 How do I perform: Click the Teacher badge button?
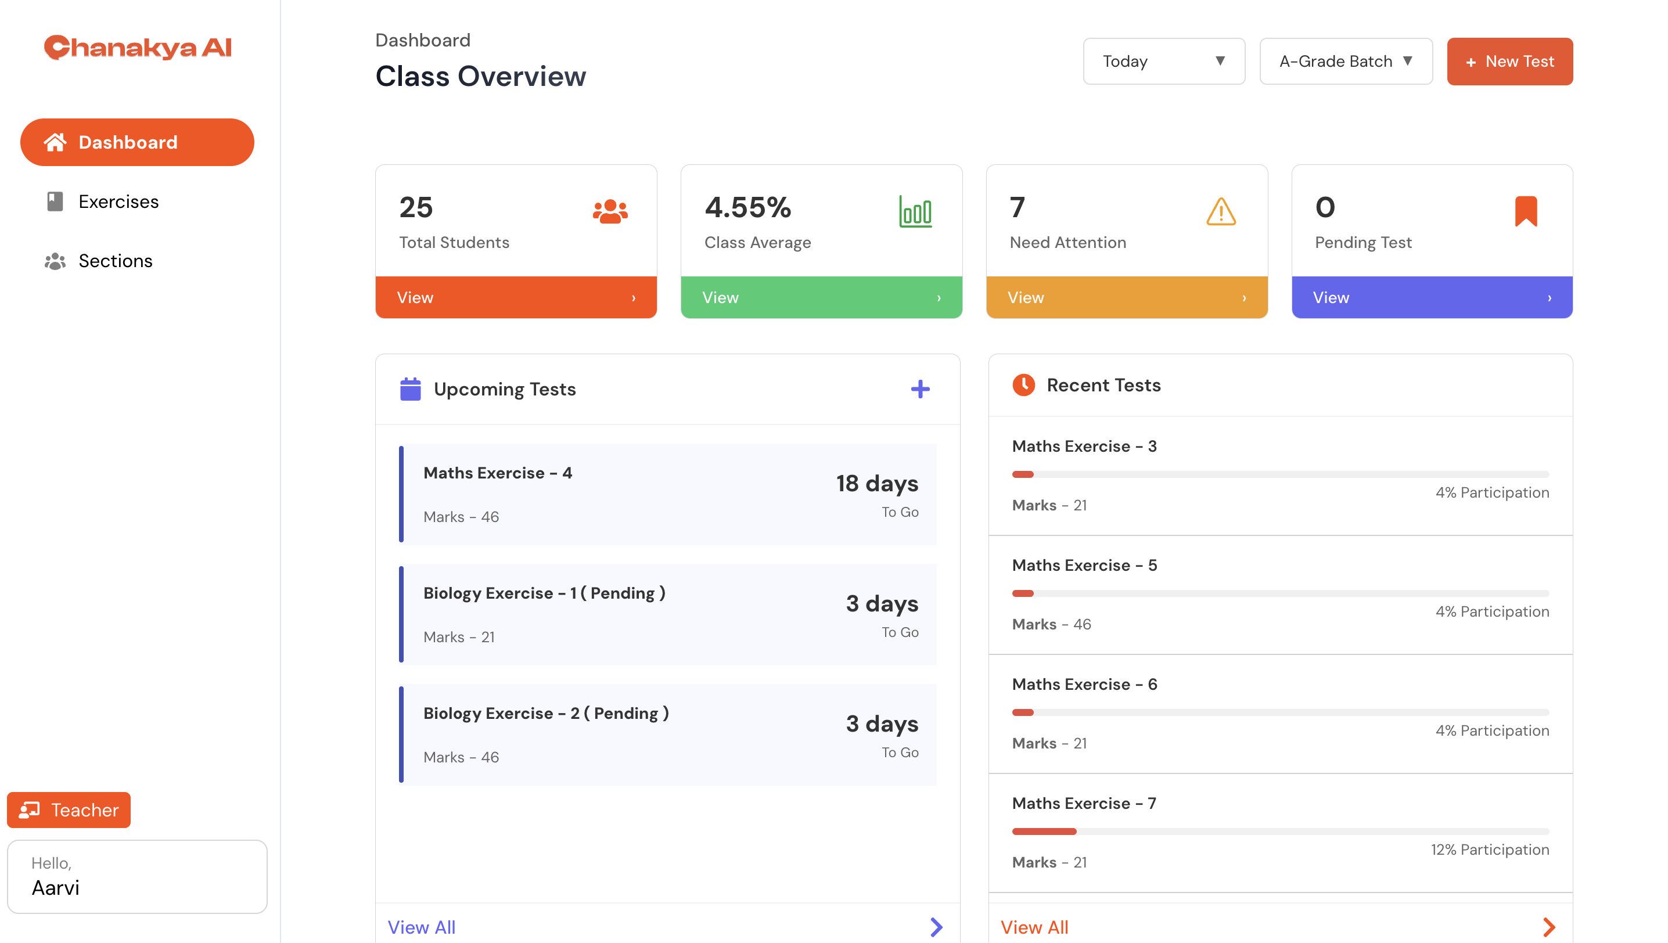coord(69,809)
